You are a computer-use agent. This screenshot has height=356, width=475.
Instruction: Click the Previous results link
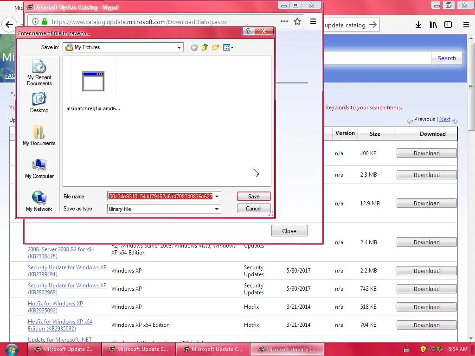[424, 119]
